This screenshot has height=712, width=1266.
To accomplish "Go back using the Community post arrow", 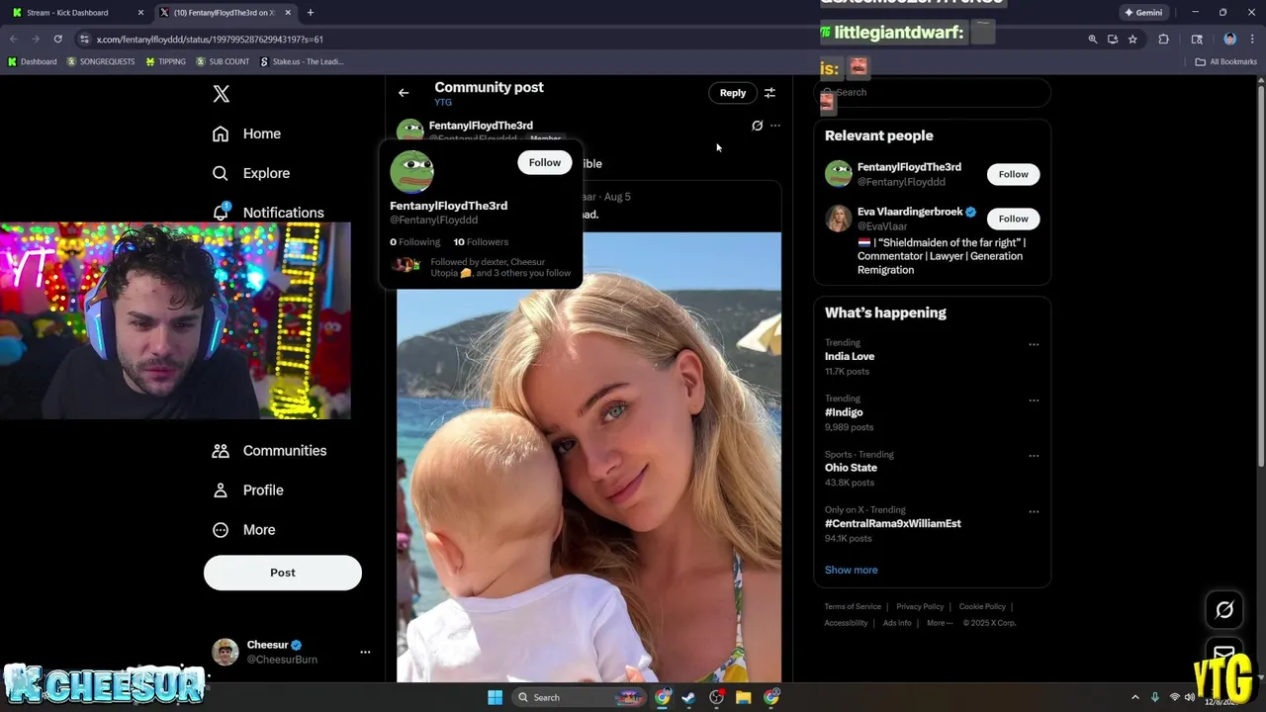I will pyautogui.click(x=404, y=93).
